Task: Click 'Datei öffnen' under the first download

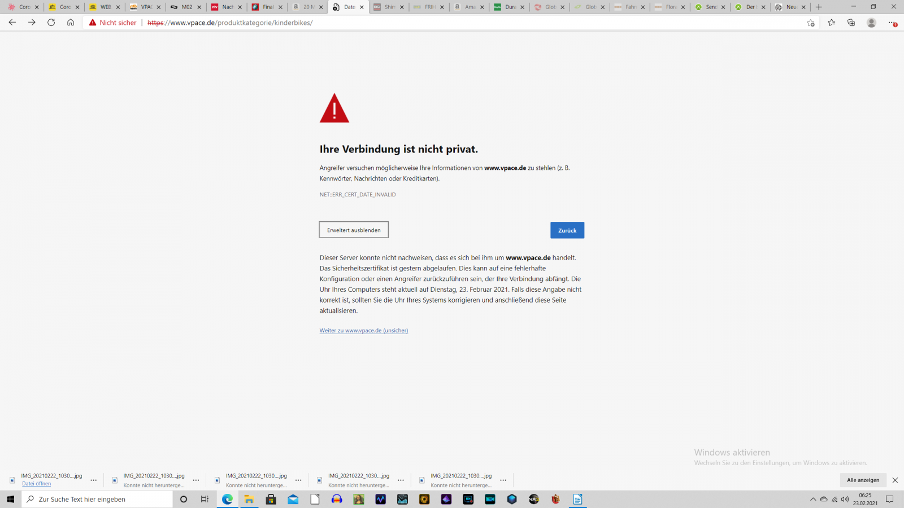Action: pos(36,484)
